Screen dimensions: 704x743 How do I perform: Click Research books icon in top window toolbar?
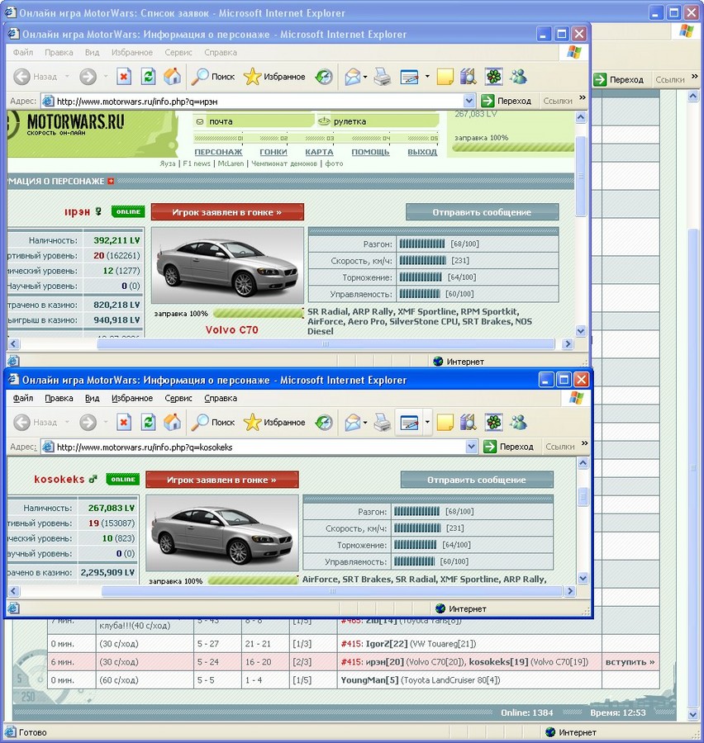(469, 76)
